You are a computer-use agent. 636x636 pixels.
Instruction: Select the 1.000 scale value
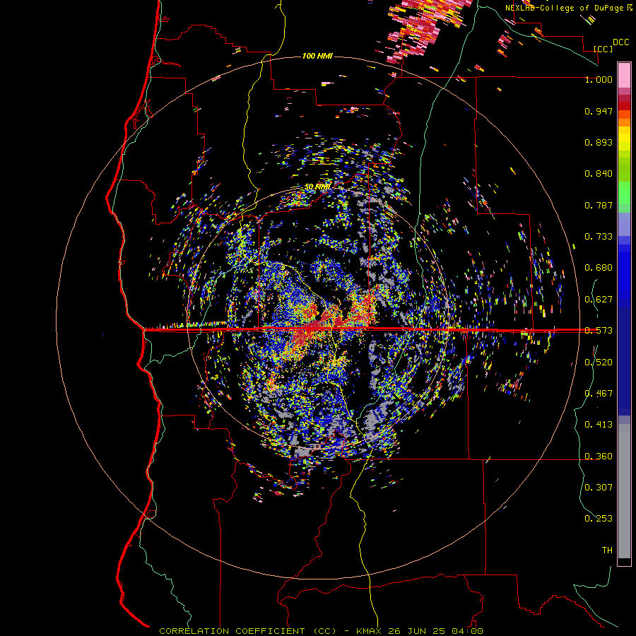point(599,79)
